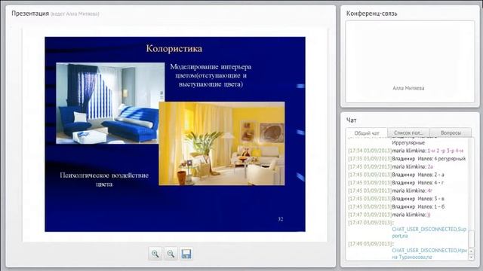Click text Психолгическое воздействие цвета

click(104, 179)
